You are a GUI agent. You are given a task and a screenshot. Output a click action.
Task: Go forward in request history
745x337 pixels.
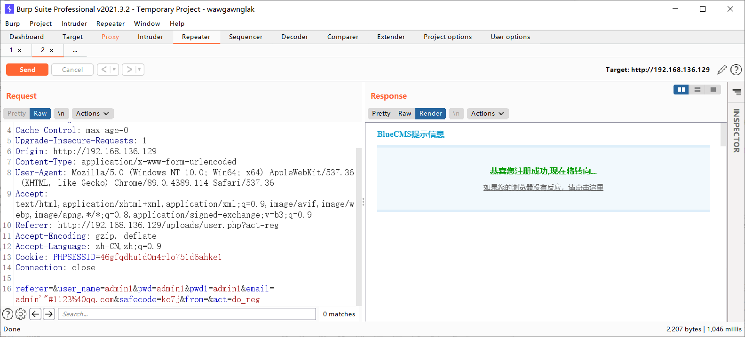point(129,70)
